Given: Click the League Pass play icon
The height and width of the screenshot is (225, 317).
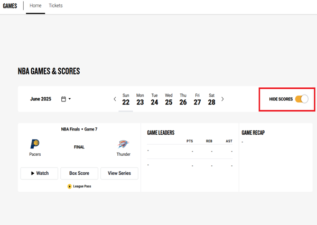Looking at the screenshot, I should [70, 186].
